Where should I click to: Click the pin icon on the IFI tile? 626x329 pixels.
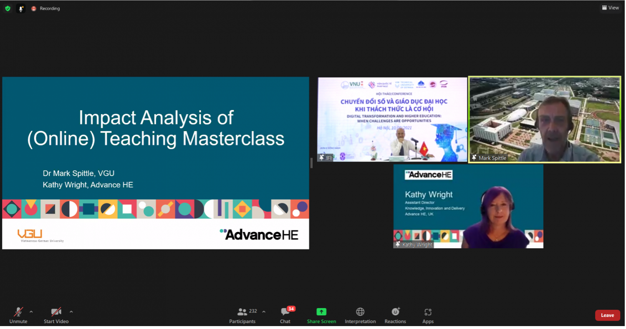[322, 157]
